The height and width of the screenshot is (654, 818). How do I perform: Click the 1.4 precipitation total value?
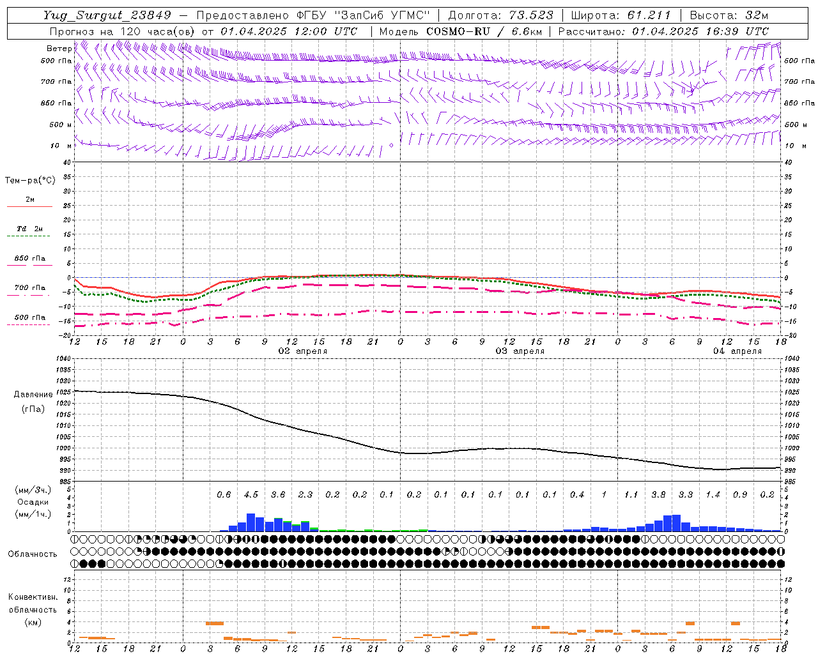click(x=713, y=495)
